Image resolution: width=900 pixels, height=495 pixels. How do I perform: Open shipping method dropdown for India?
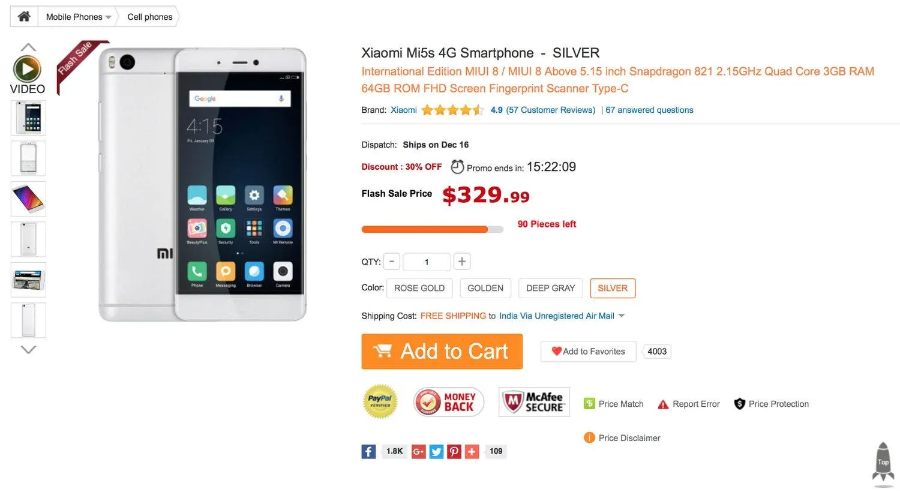point(622,316)
